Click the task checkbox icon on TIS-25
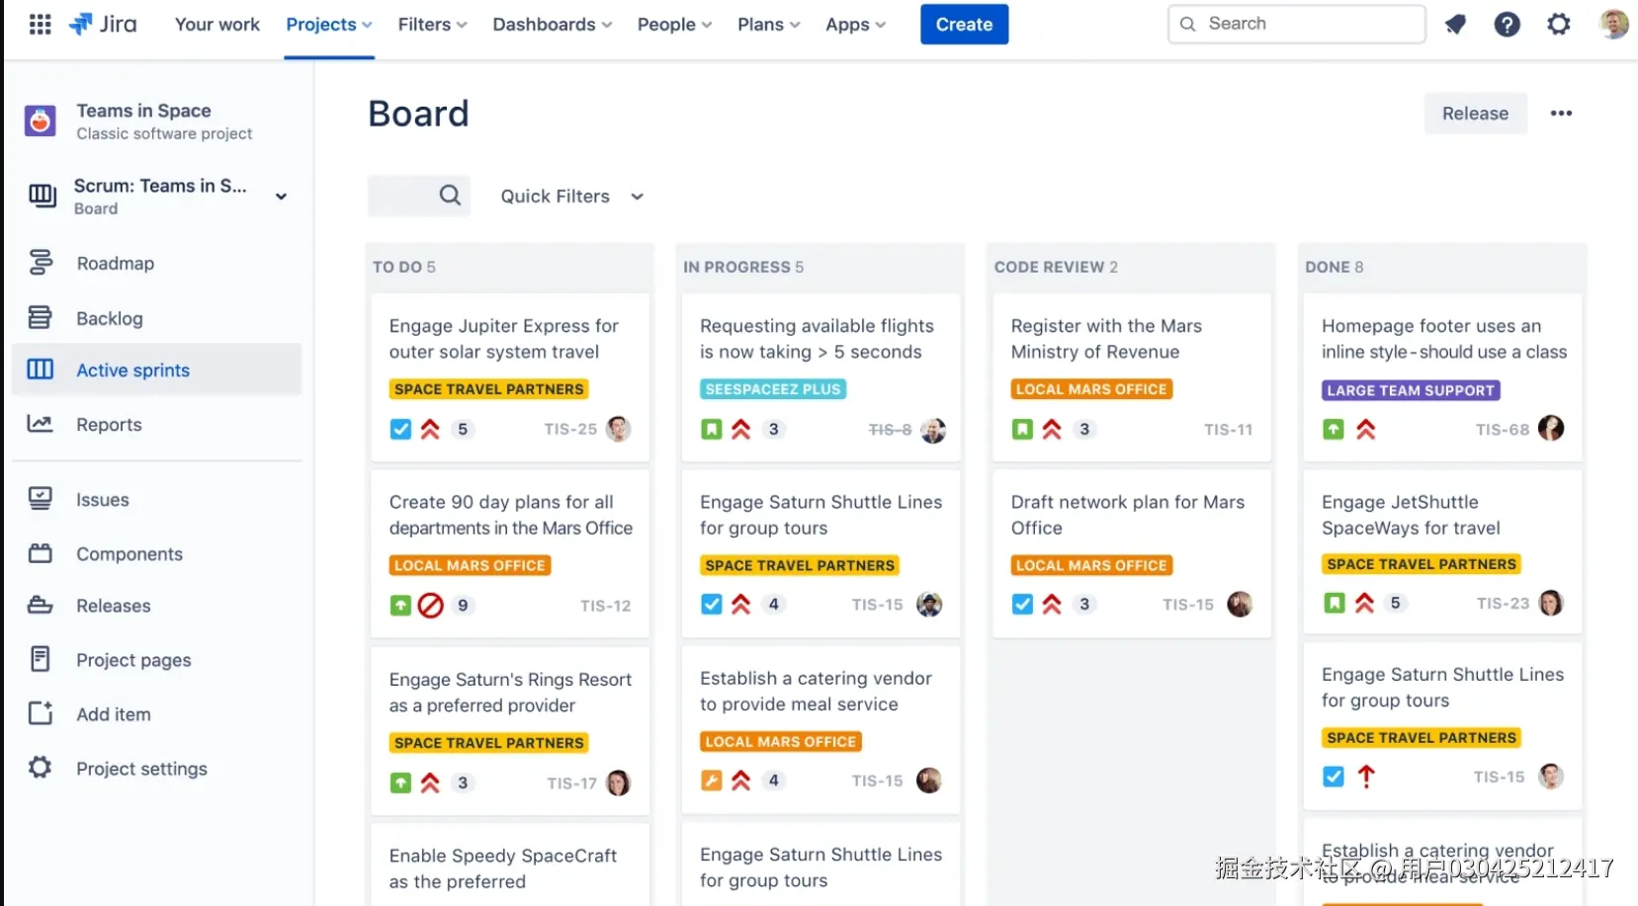 (x=400, y=429)
